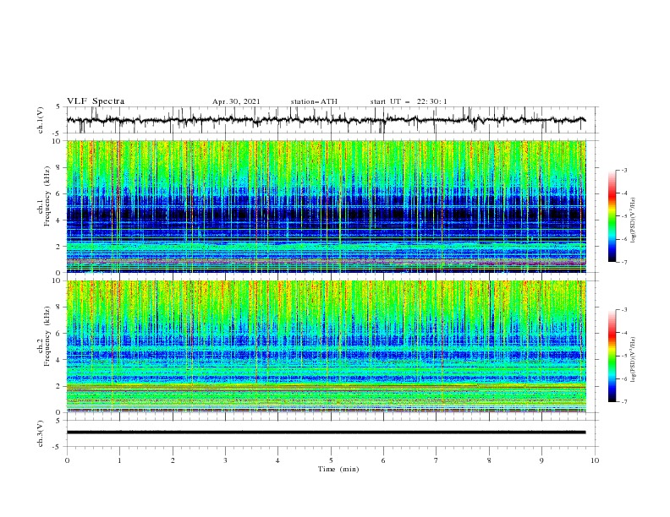Viewport: 670px width, 517px height.
Task: Select the "Apr. 30, 2021" date text
Action: (236, 101)
